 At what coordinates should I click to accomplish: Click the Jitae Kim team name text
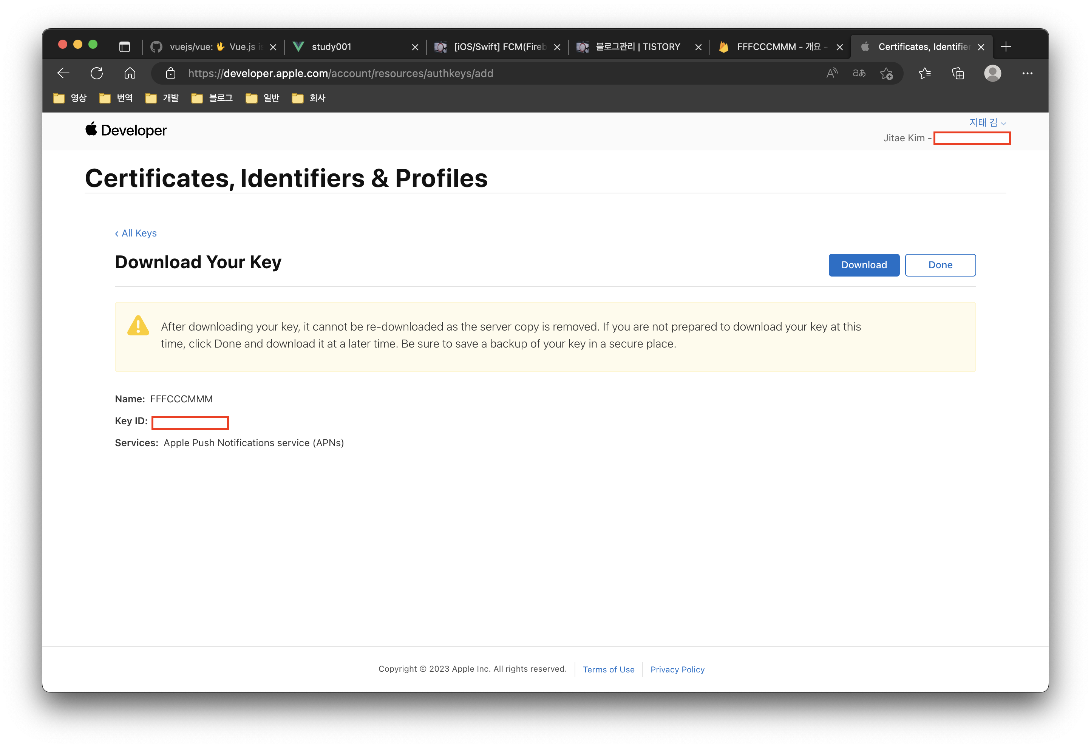(904, 138)
